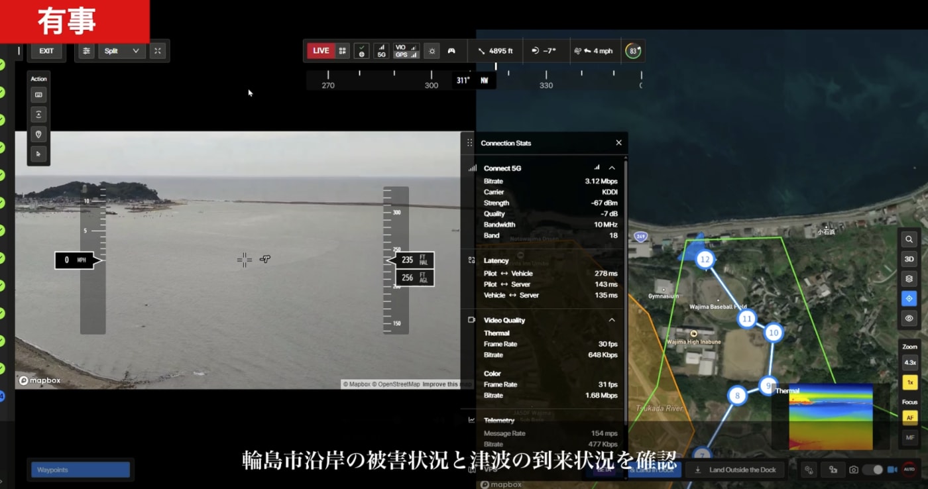The height and width of the screenshot is (489, 928).
Task: Click the Thermal camera preview thumbnail
Action: click(x=831, y=417)
